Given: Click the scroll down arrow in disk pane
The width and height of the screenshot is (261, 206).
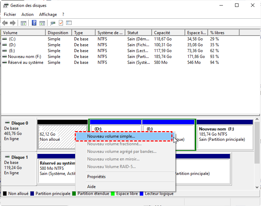Looking at the screenshot, I should pyautogui.click(x=257, y=187).
